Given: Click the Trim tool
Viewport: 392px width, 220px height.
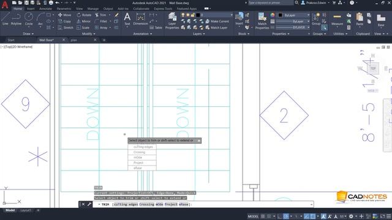Looking at the screenshot, I should click(100, 15).
